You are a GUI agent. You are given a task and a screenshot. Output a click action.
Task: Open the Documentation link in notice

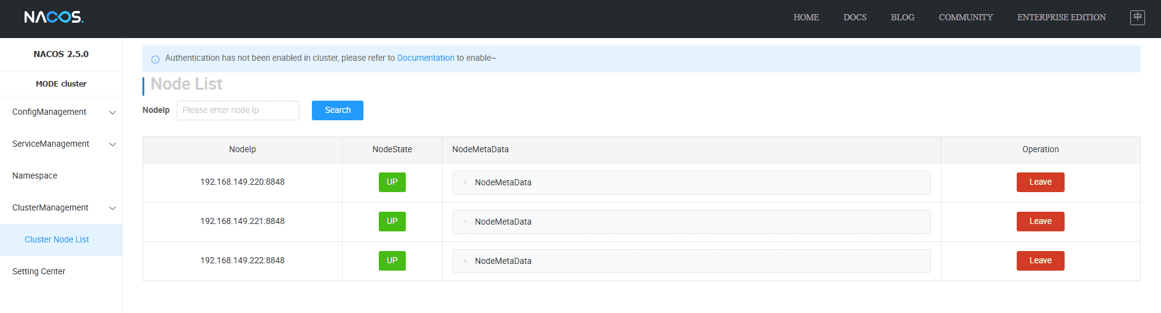click(x=425, y=58)
